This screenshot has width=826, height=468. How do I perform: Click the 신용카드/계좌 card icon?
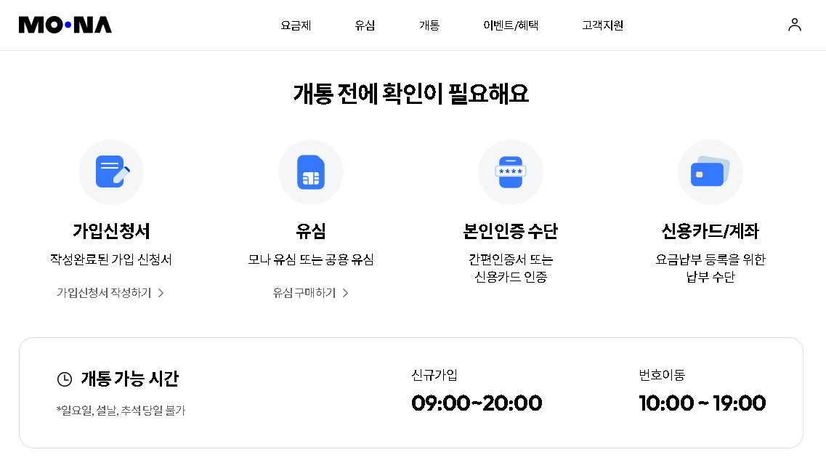coord(710,172)
